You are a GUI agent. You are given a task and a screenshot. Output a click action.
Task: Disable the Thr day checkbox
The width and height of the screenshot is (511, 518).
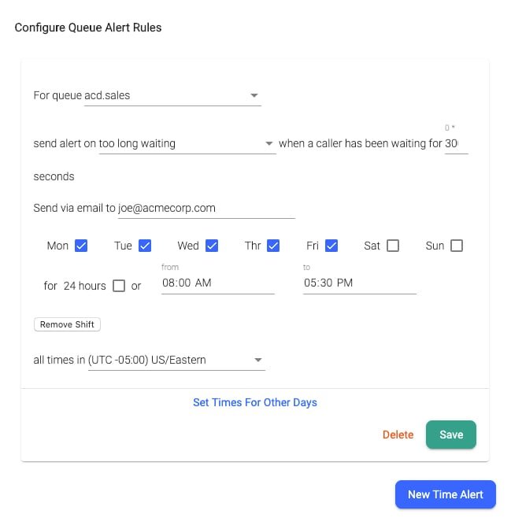273,246
